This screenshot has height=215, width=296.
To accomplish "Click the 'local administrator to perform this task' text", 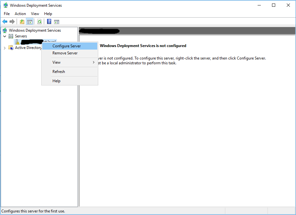I will 143,63.
